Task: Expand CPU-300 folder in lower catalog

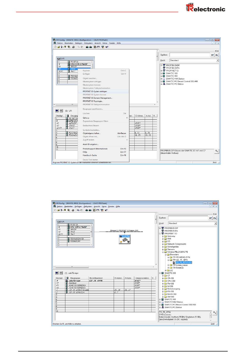Action: [x=163, y=281]
